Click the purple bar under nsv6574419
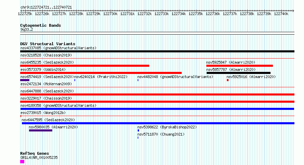 point(25,80)
